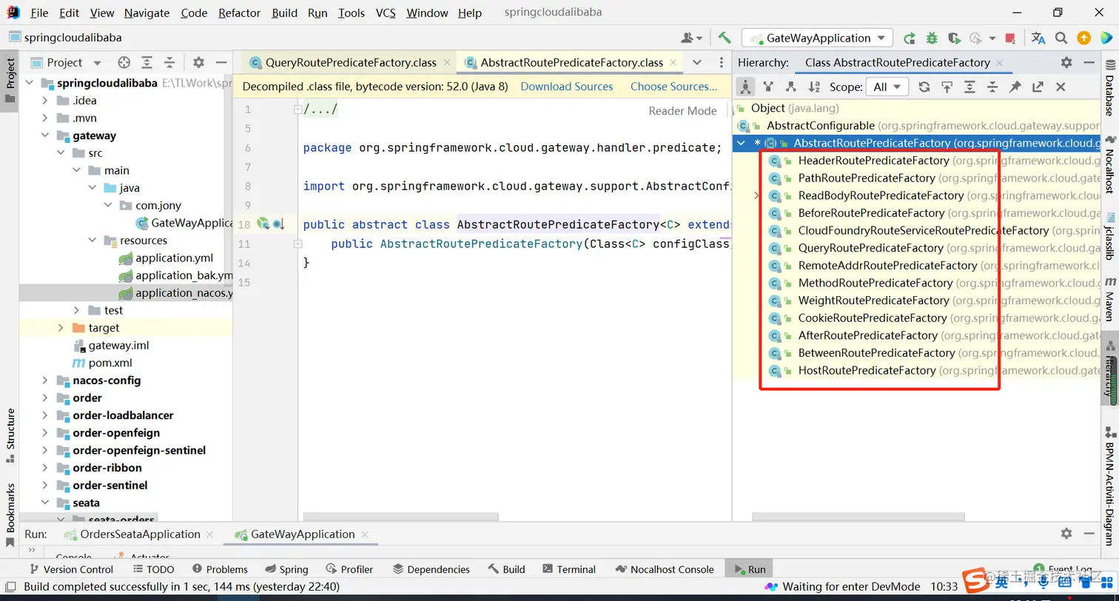
Task: Close the AbstractRoutePredicateFactory.class tab
Action: (674, 63)
